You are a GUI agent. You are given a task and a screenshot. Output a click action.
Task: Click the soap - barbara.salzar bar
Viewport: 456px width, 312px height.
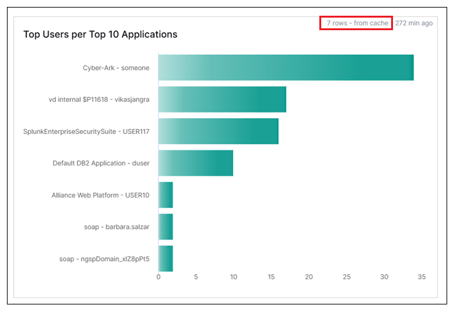pyautogui.click(x=166, y=226)
